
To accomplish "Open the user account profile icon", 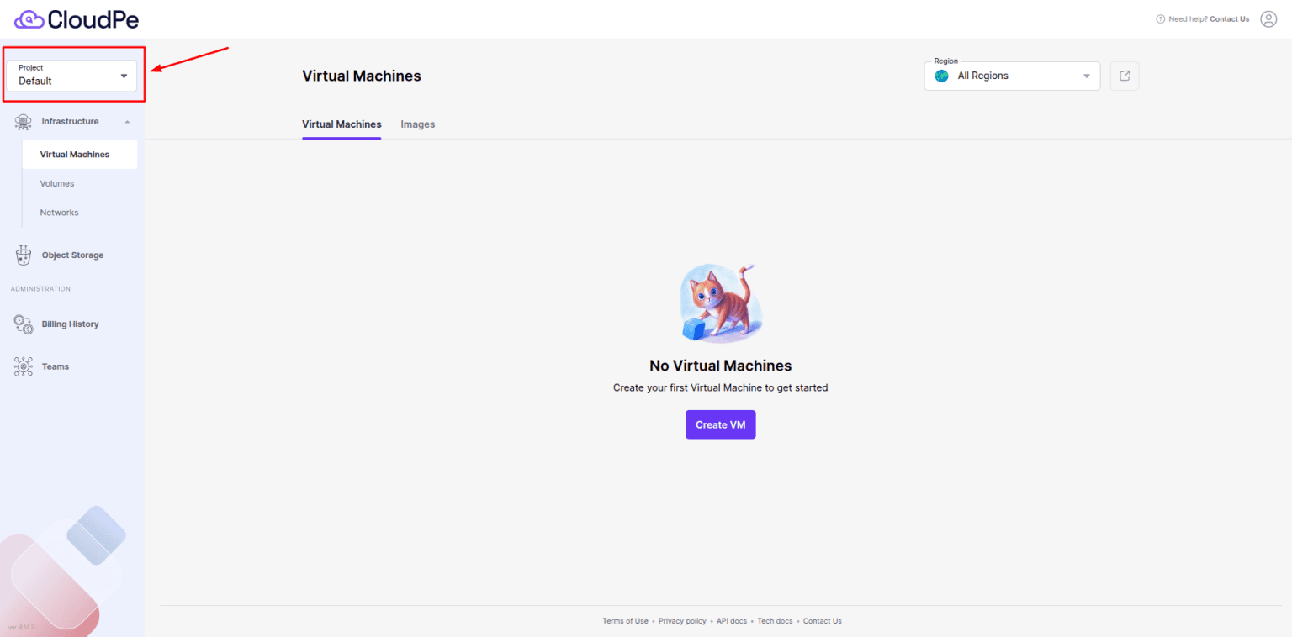I will pyautogui.click(x=1268, y=19).
